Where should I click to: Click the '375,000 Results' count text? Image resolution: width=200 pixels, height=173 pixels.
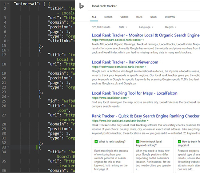coord(101,27)
